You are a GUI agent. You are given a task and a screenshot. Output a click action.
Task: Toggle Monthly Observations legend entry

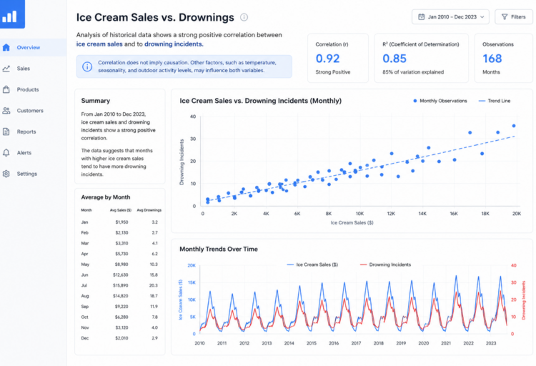(440, 101)
